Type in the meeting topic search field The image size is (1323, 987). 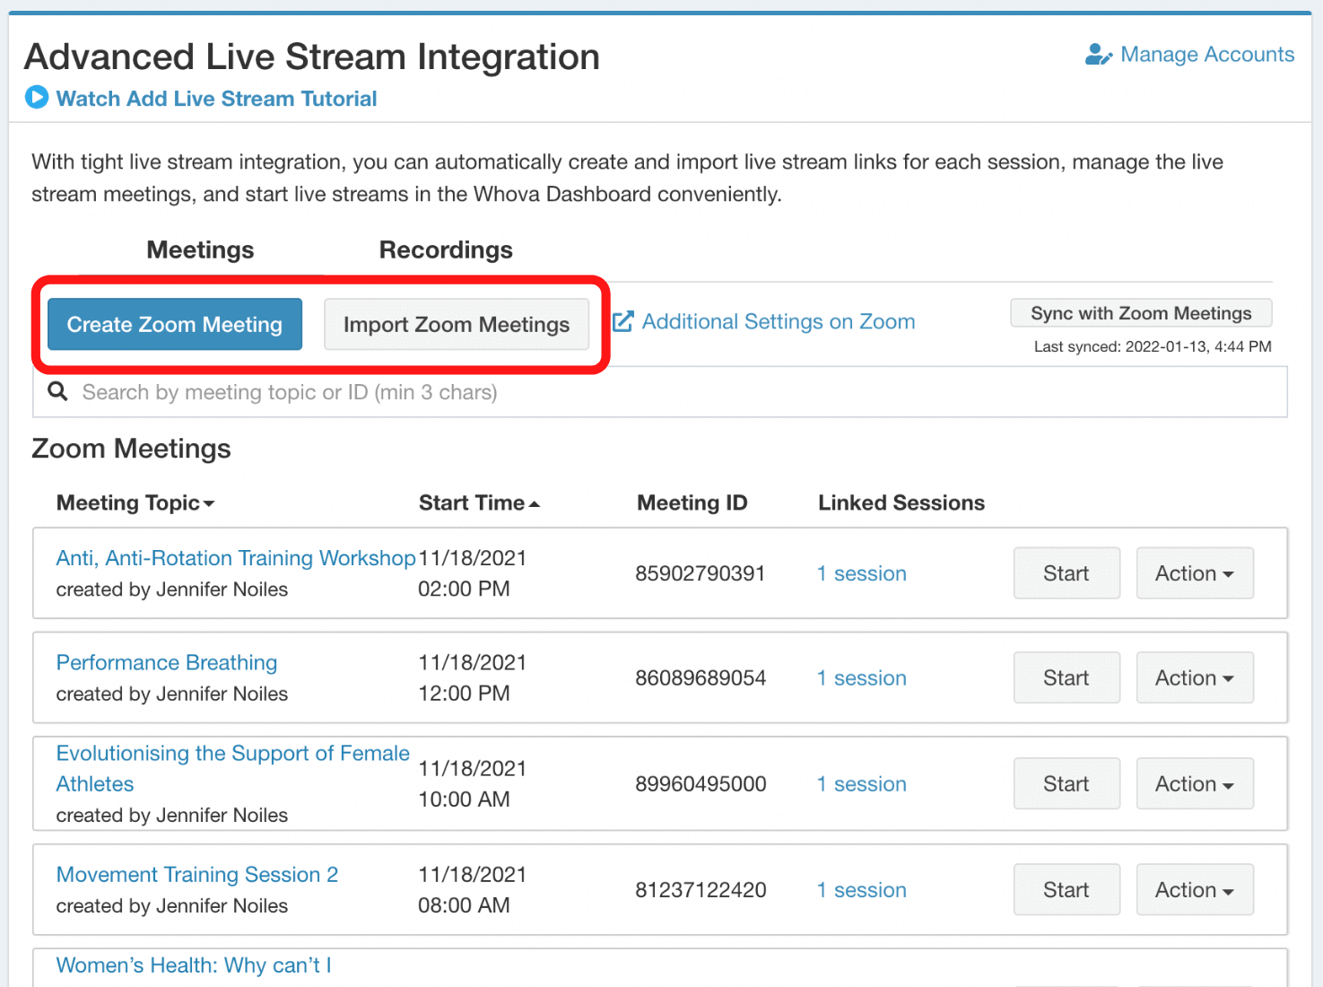tap(664, 392)
